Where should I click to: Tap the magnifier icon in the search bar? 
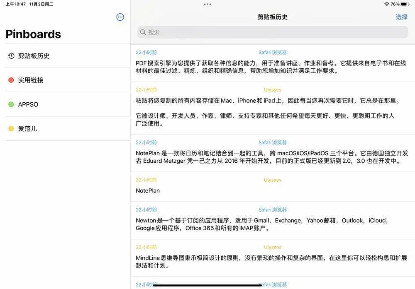pyautogui.click(x=143, y=32)
